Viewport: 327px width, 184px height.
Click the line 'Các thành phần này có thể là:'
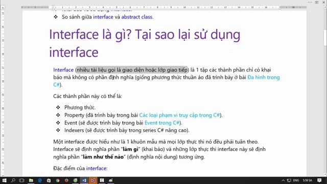pos(87,96)
